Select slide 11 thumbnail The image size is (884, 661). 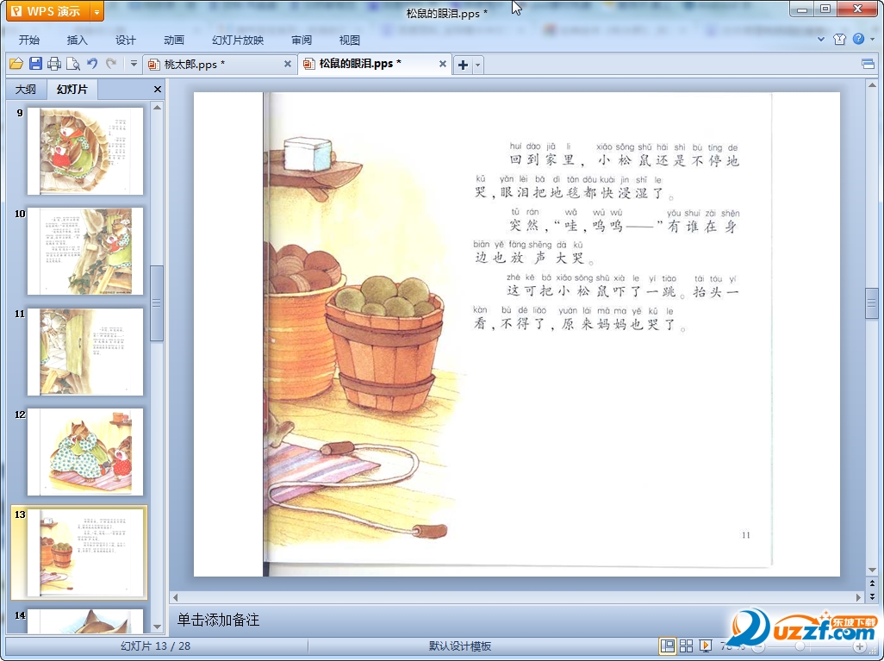(85, 352)
